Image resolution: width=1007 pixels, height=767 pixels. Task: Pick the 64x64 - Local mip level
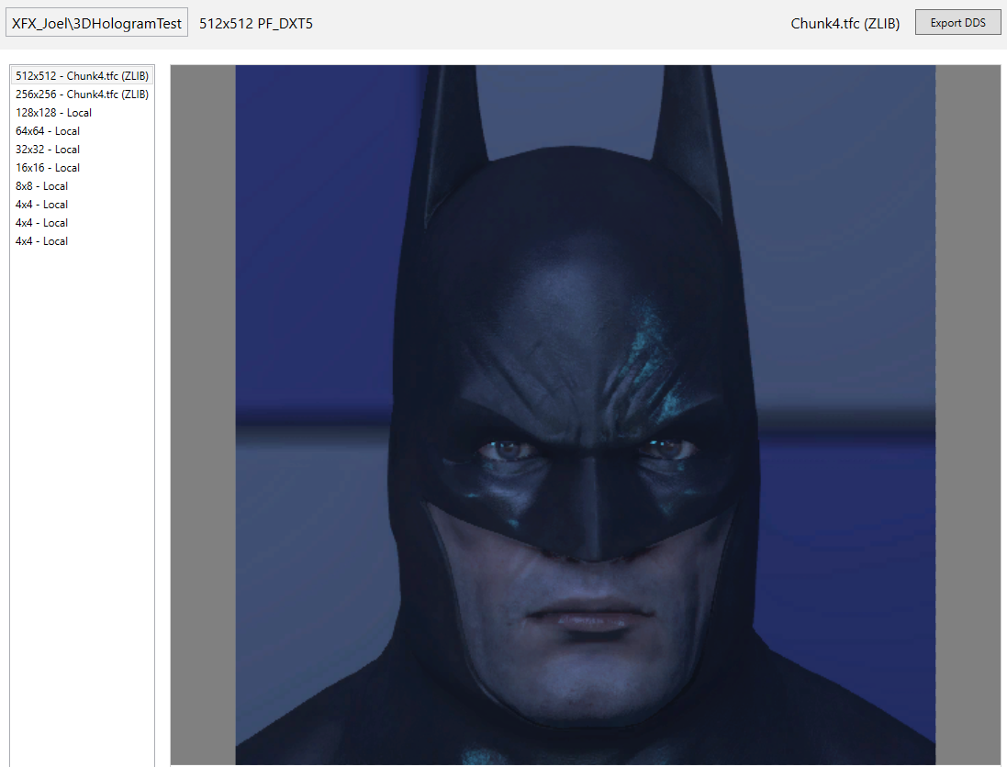click(83, 131)
